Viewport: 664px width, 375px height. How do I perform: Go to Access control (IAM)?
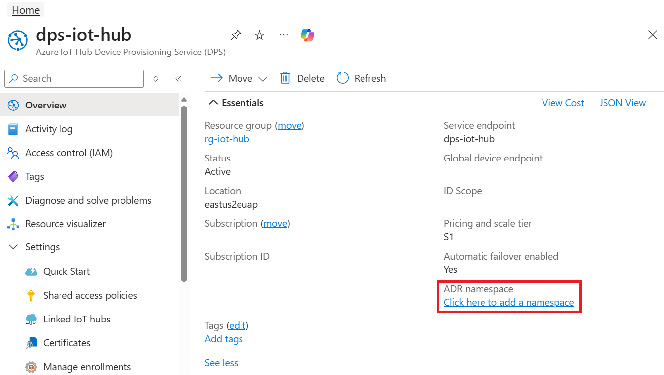click(x=69, y=153)
